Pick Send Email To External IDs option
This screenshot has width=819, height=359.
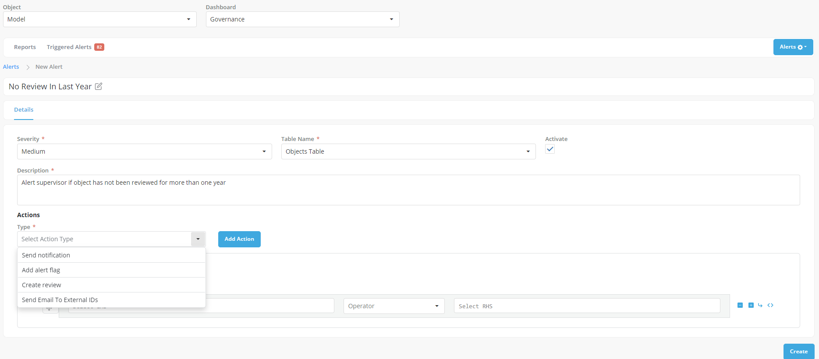pyautogui.click(x=60, y=300)
